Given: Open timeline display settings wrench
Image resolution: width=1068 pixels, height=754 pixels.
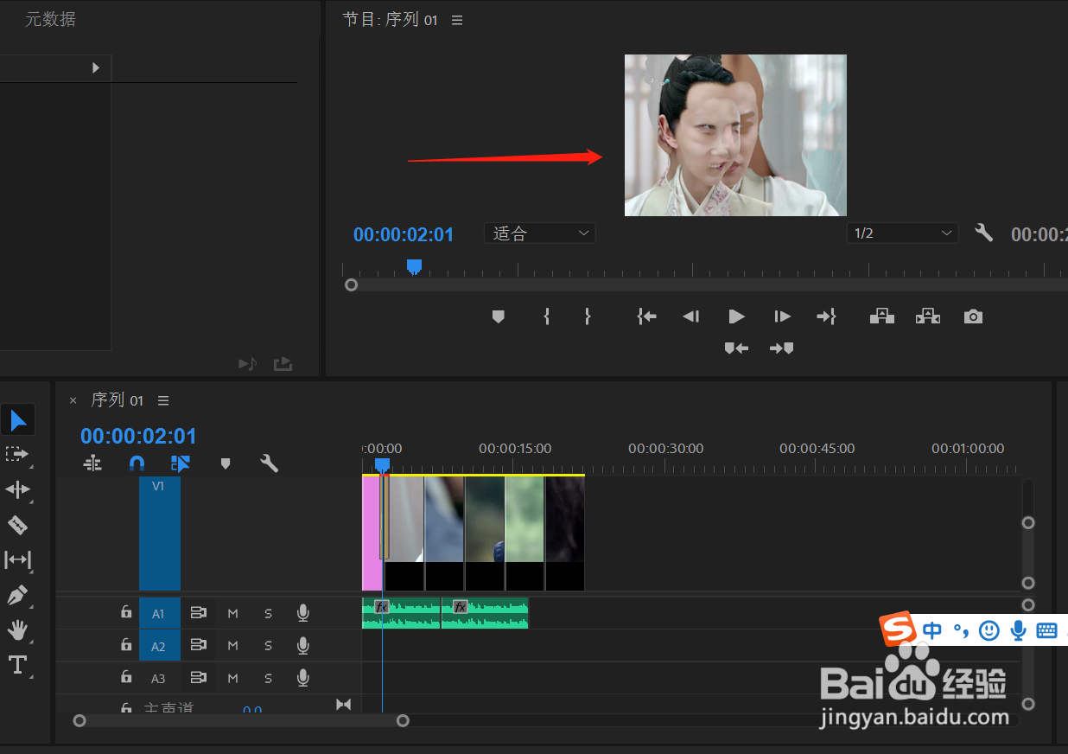Looking at the screenshot, I should pyautogui.click(x=270, y=463).
